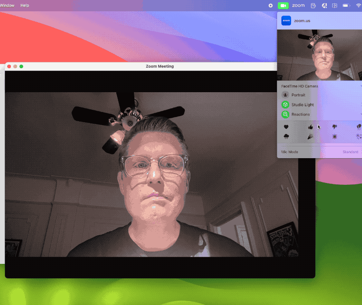Click the FaceTime HD Camera label
362x305 pixels.
[x=300, y=86]
